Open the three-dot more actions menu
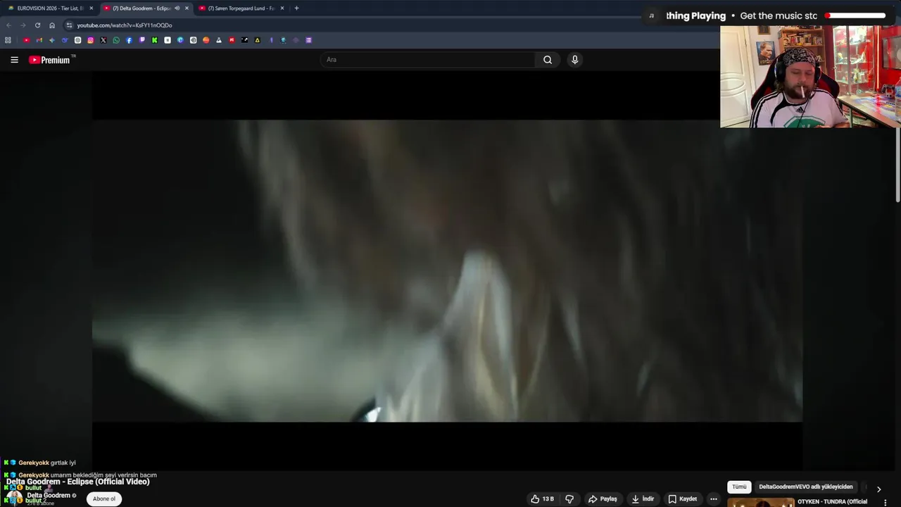Screen dimensions: 901x507 pos(713,499)
